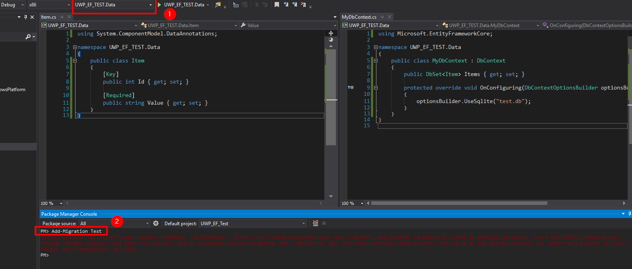Screen dimensions: 632x269
Task: Click split editor icon in Item.cs
Action: (331, 33)
